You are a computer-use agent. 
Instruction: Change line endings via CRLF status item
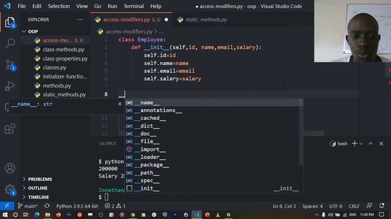pos(354,206)
